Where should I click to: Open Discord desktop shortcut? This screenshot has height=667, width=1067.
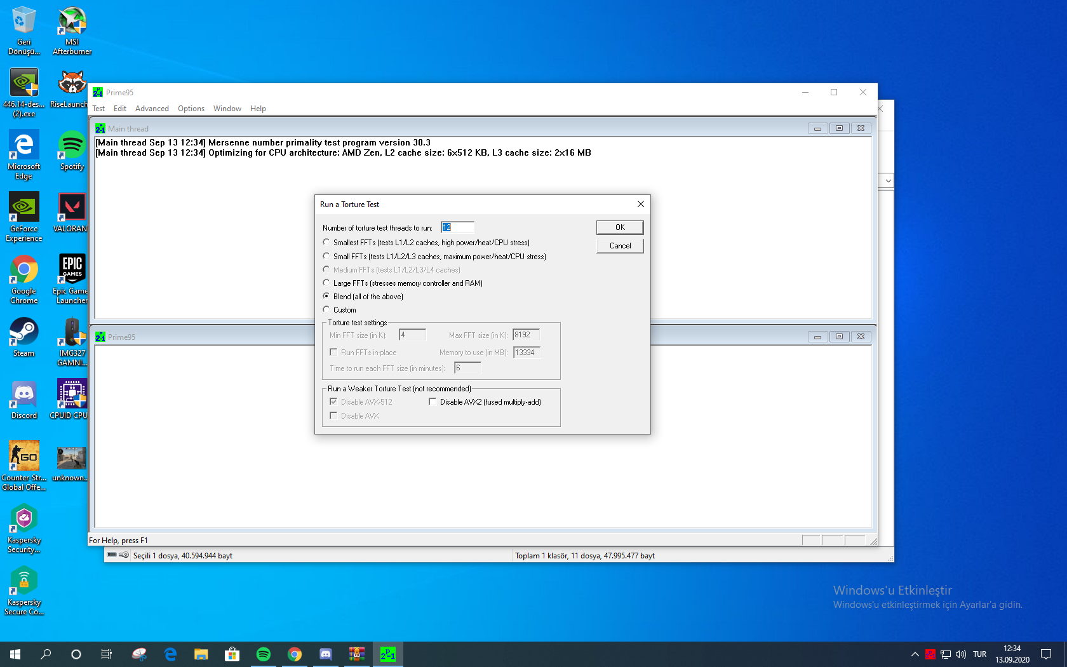click(x=23, y=400)
